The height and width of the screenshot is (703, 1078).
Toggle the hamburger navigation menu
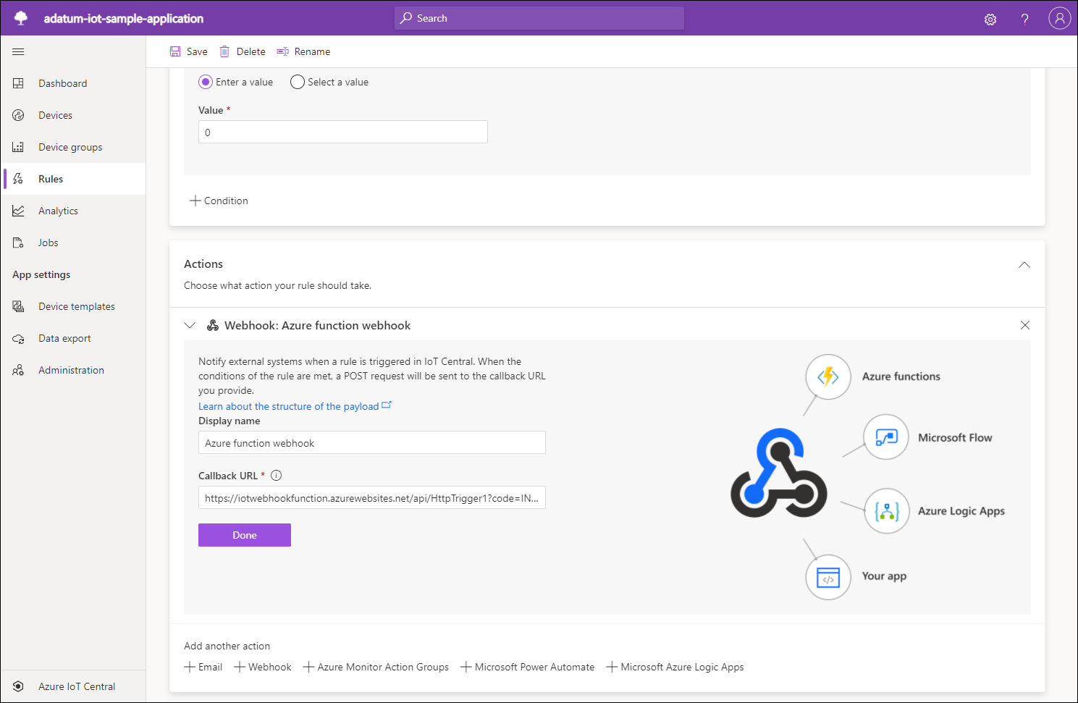click(x=19, y=51)
